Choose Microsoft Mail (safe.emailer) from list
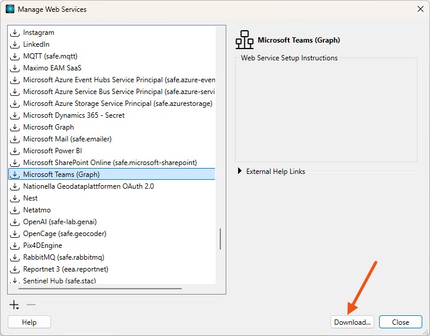The height and width of the screenshot is (336, 430). (67, 139)
